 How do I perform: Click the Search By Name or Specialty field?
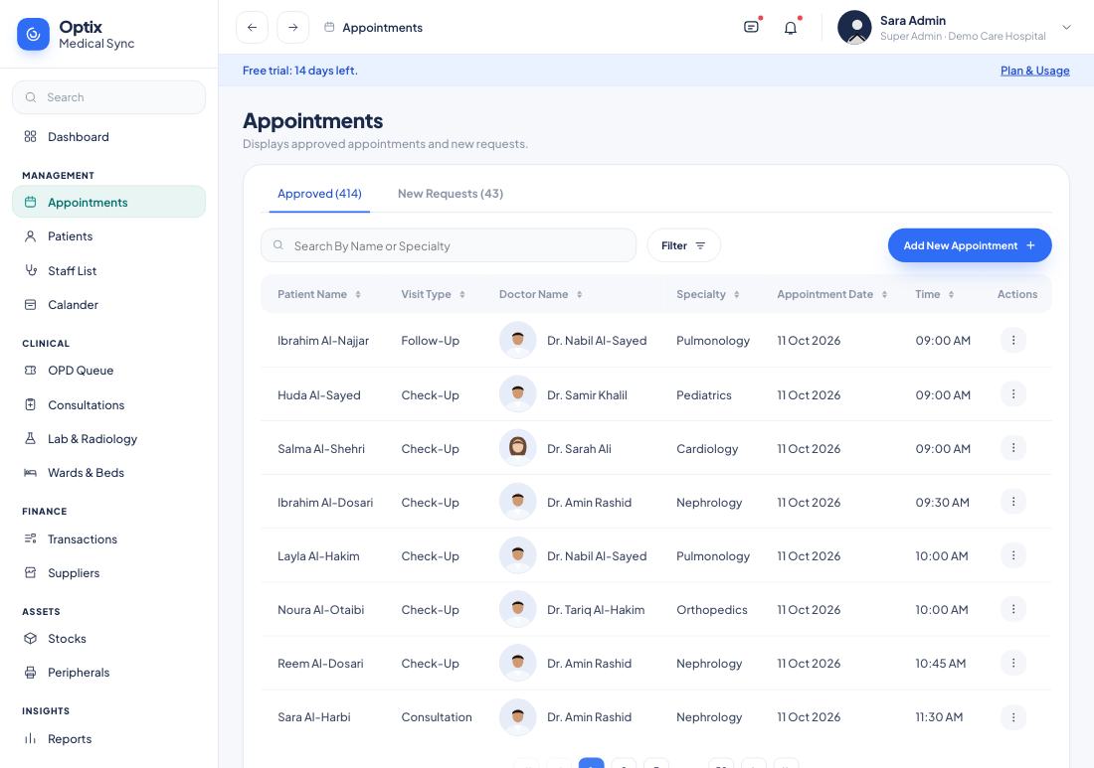pos(449,245)
